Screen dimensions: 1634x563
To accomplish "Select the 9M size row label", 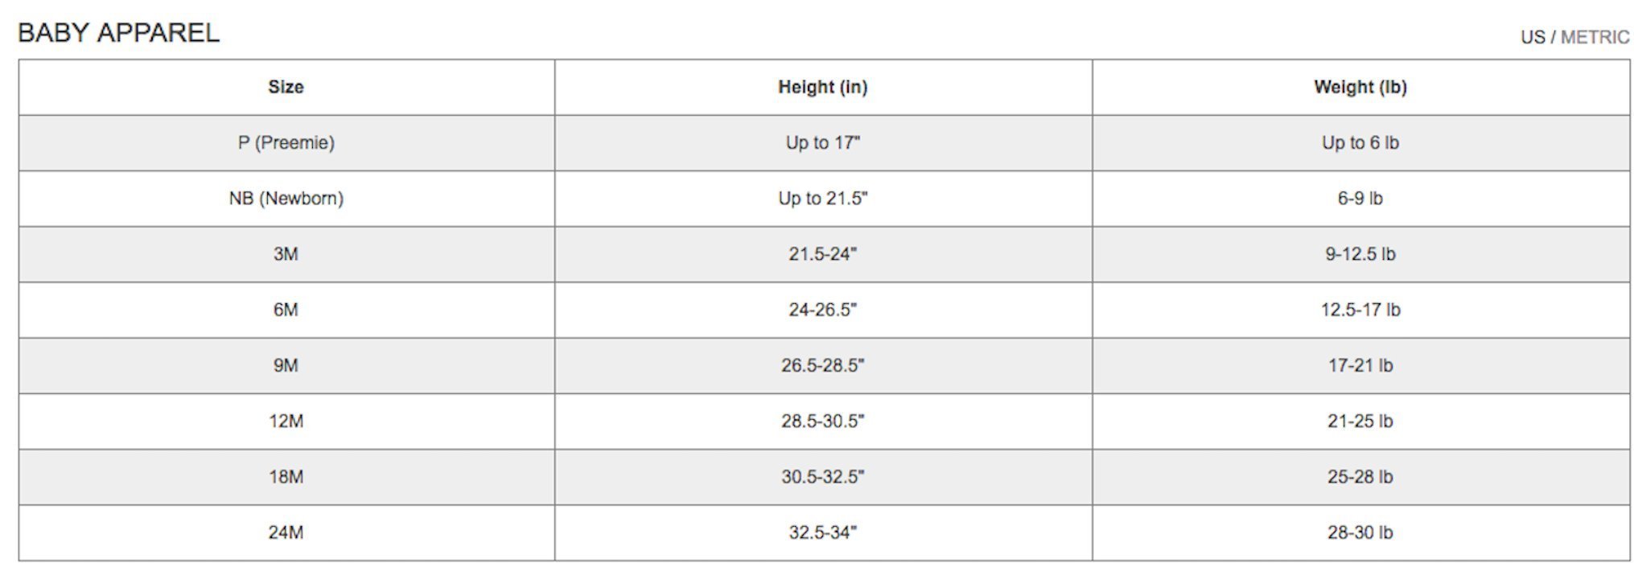I will click(286, 365).
